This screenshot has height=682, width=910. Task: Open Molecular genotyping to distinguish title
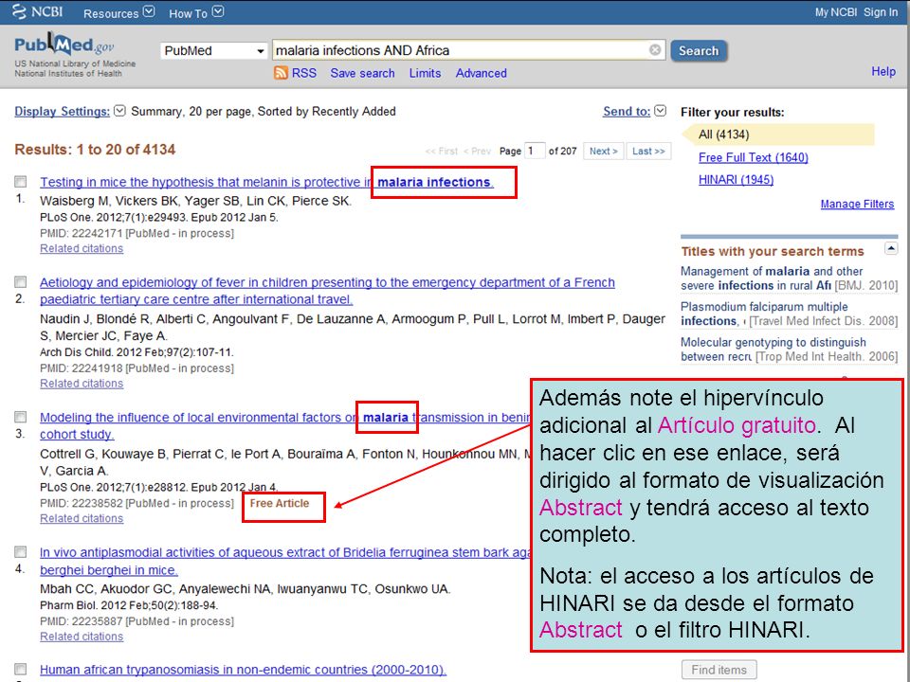(773, 350)
